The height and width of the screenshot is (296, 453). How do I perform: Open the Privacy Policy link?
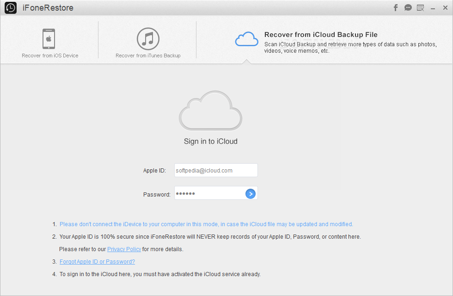124,249
